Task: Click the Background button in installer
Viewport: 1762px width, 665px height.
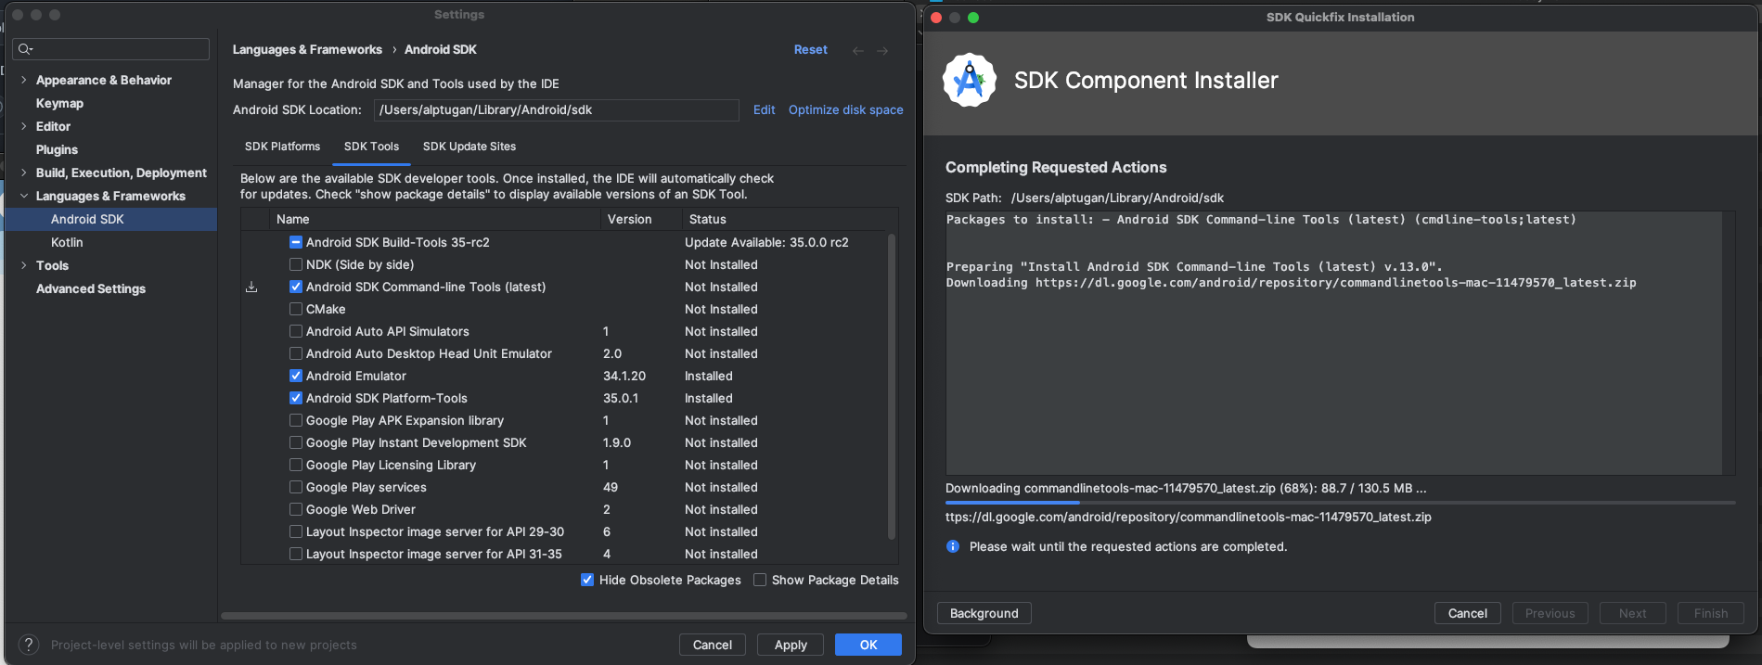Action: [984, 613]
